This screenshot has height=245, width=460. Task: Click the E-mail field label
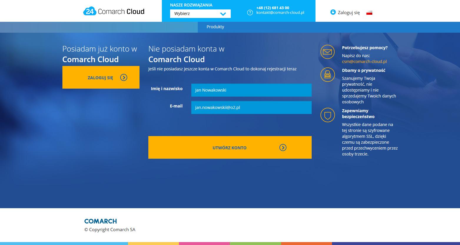click(176, 106)
